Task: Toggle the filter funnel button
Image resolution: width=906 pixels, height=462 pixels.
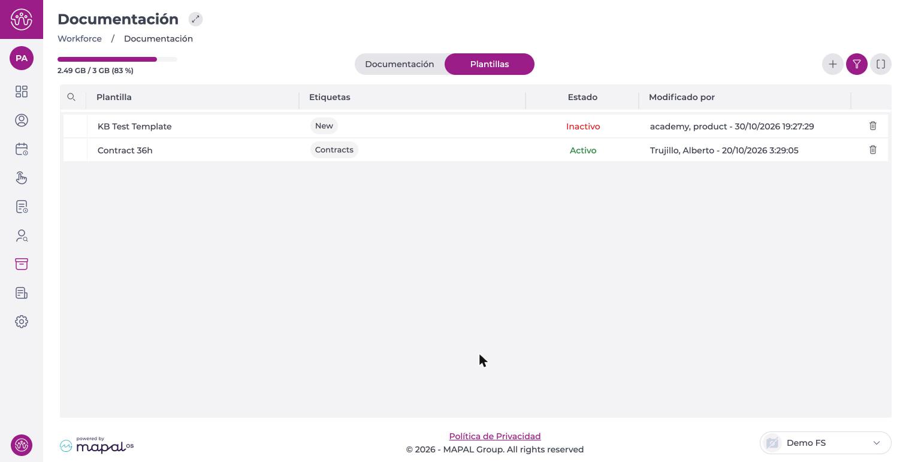Action: pos(857,64)
